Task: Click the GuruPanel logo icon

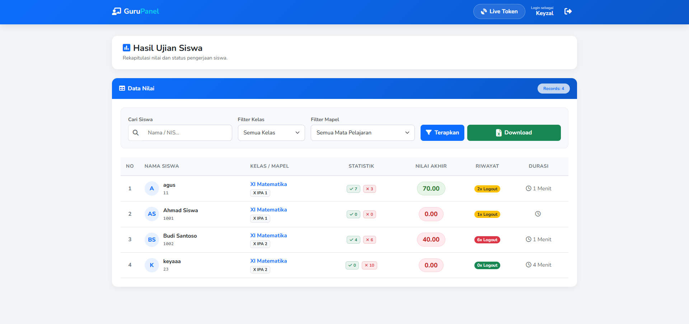Action: tap(116, 11)
